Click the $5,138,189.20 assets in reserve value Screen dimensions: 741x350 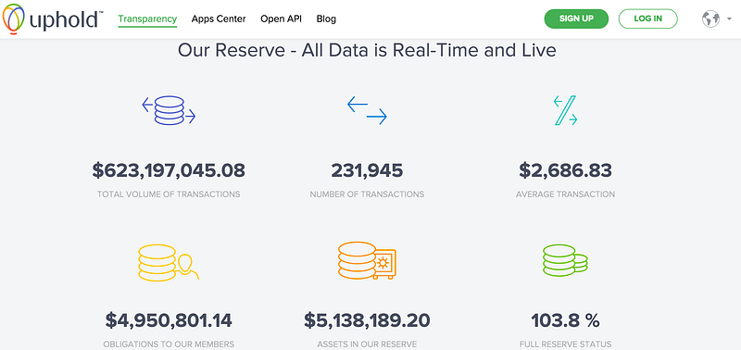click(367, 320)
